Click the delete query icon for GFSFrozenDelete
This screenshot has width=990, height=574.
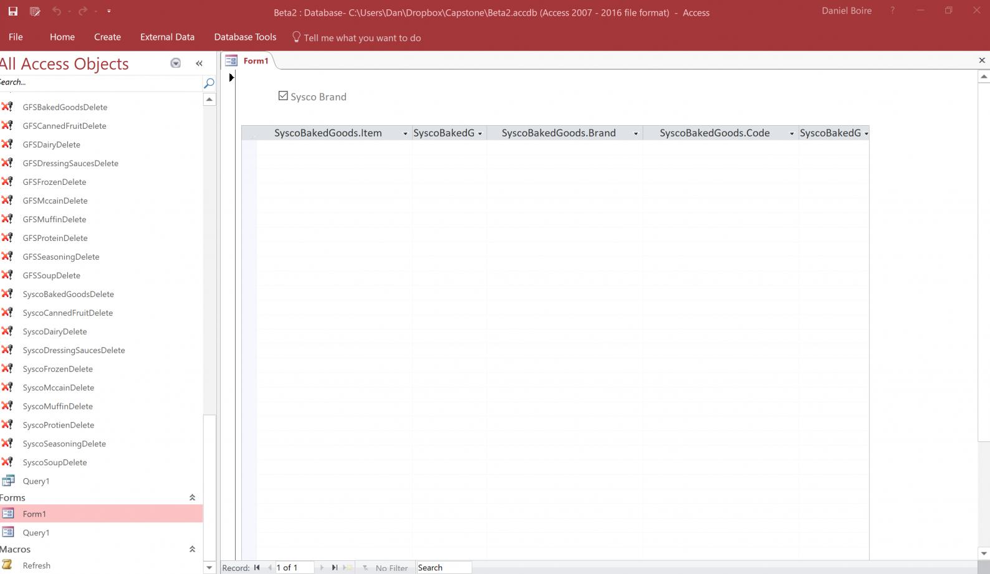(7, 181)
